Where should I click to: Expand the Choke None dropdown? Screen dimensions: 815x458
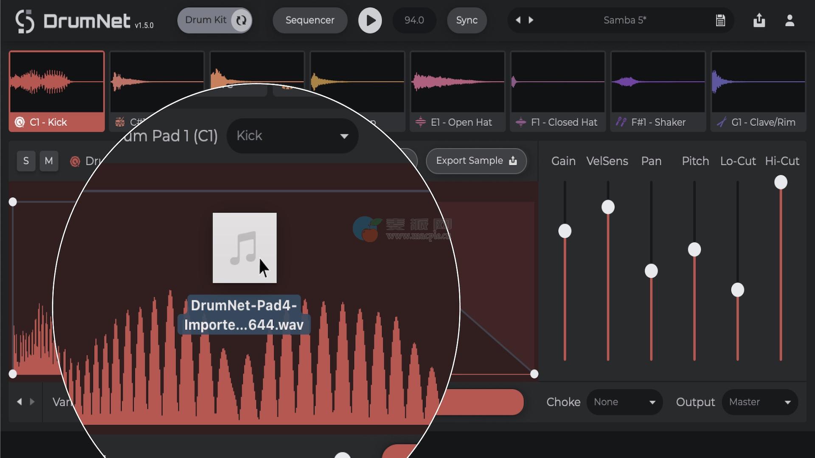pos(624,402)
